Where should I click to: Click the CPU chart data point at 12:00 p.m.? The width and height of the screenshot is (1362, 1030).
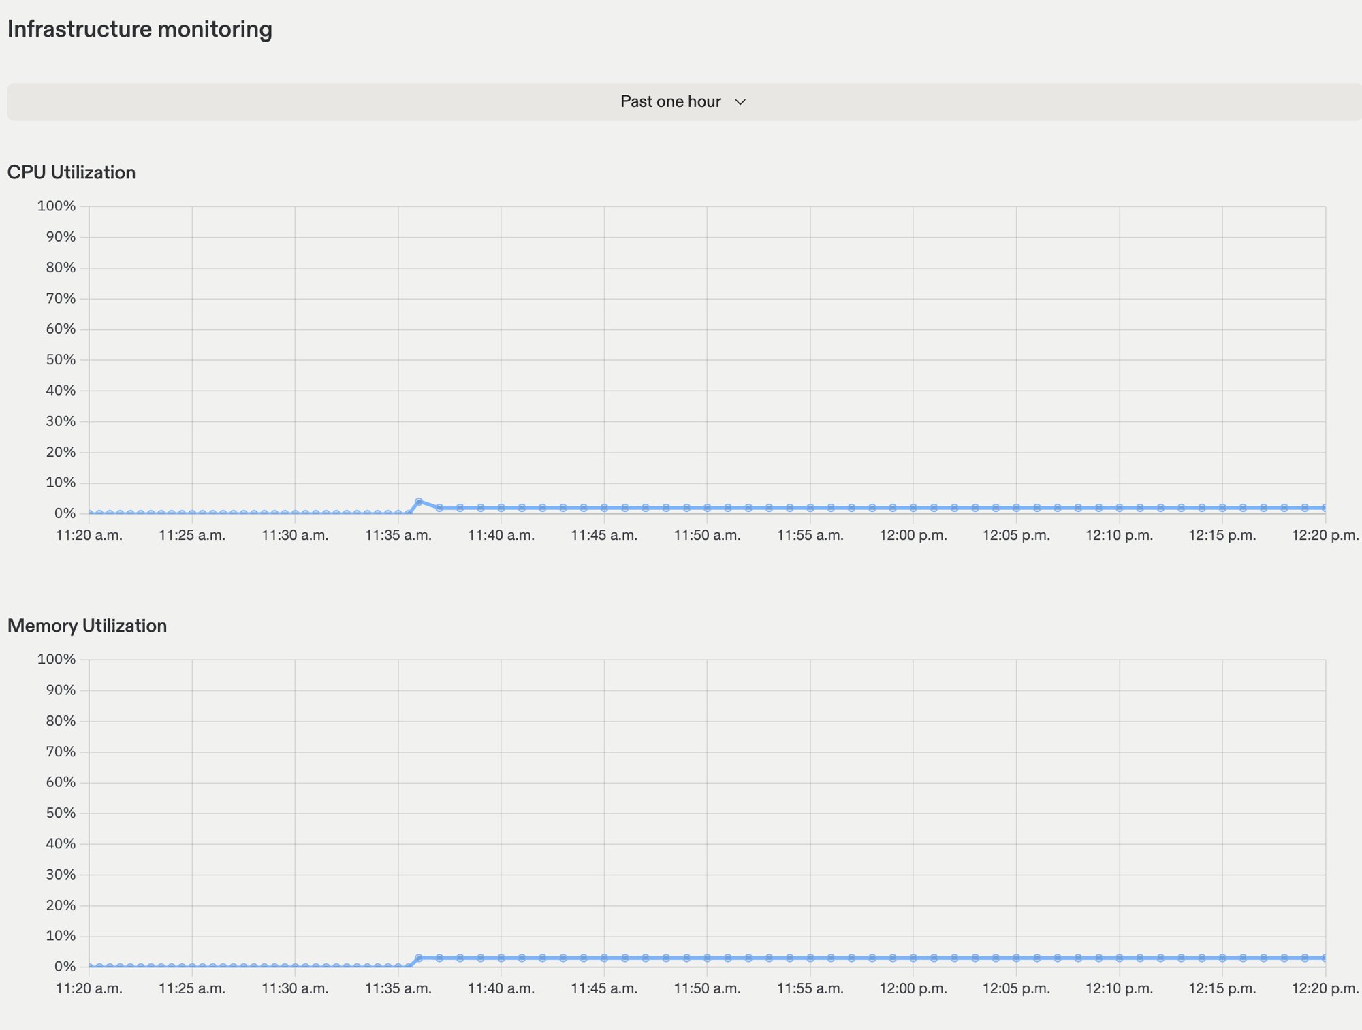pos(913,508)
